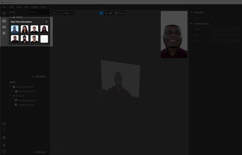
Task: Toggle Local coordinate space button
Action: coord(119,13)
